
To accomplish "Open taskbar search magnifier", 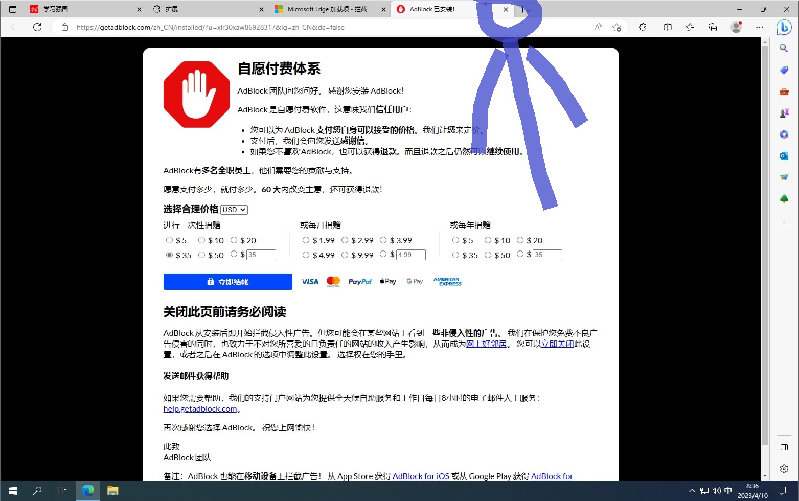I will click(37, 491).
